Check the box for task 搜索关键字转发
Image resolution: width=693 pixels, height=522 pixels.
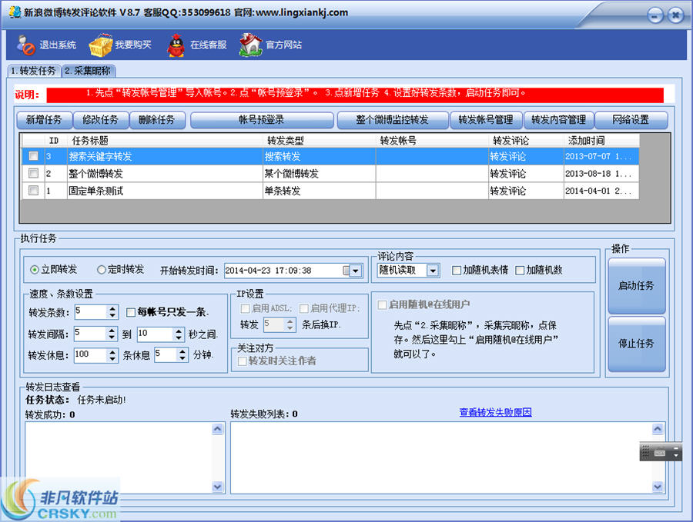[33, 156]
